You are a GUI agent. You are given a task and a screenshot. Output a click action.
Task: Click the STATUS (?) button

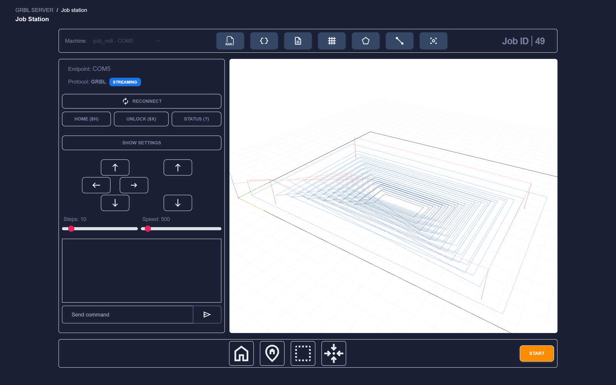[x=196, y=119]
